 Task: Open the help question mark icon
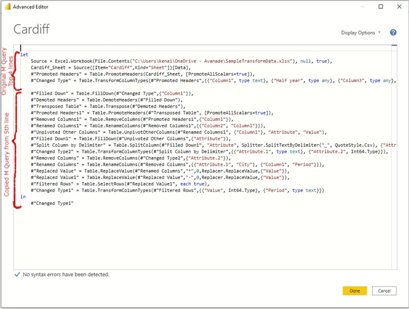[393, 32]
